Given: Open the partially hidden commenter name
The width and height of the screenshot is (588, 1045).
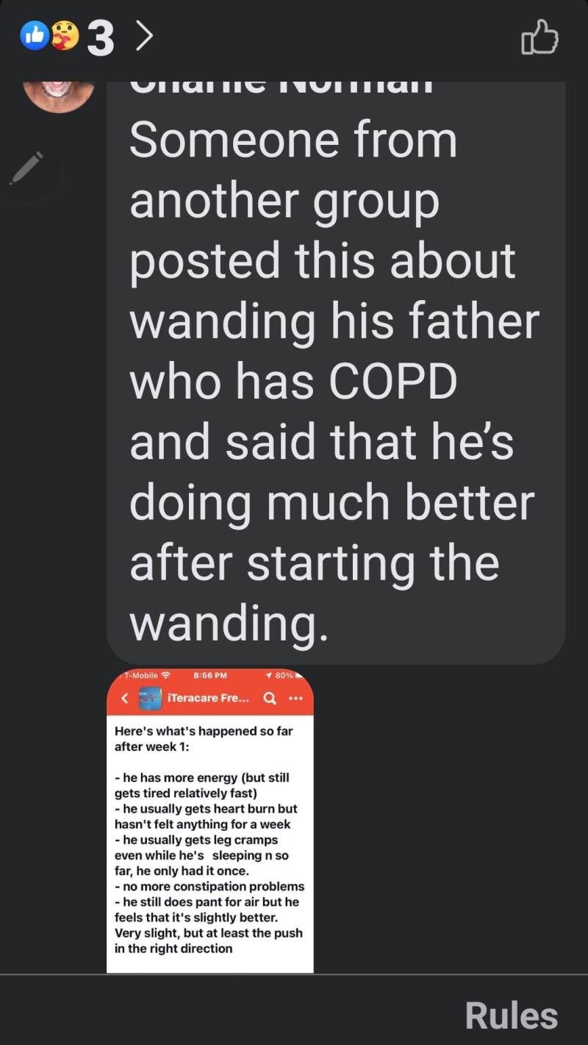Looking at the screenshot, I should (x=281, y=87).
